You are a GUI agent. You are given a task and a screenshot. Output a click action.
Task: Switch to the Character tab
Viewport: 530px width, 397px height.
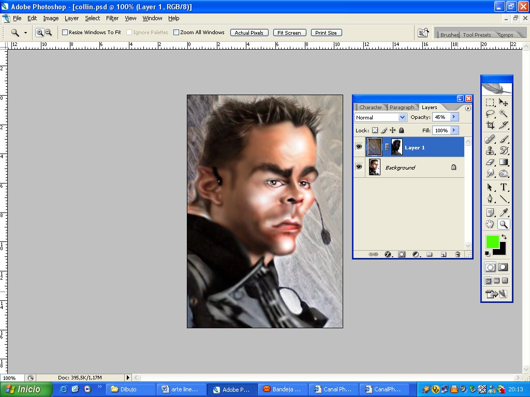371,108
